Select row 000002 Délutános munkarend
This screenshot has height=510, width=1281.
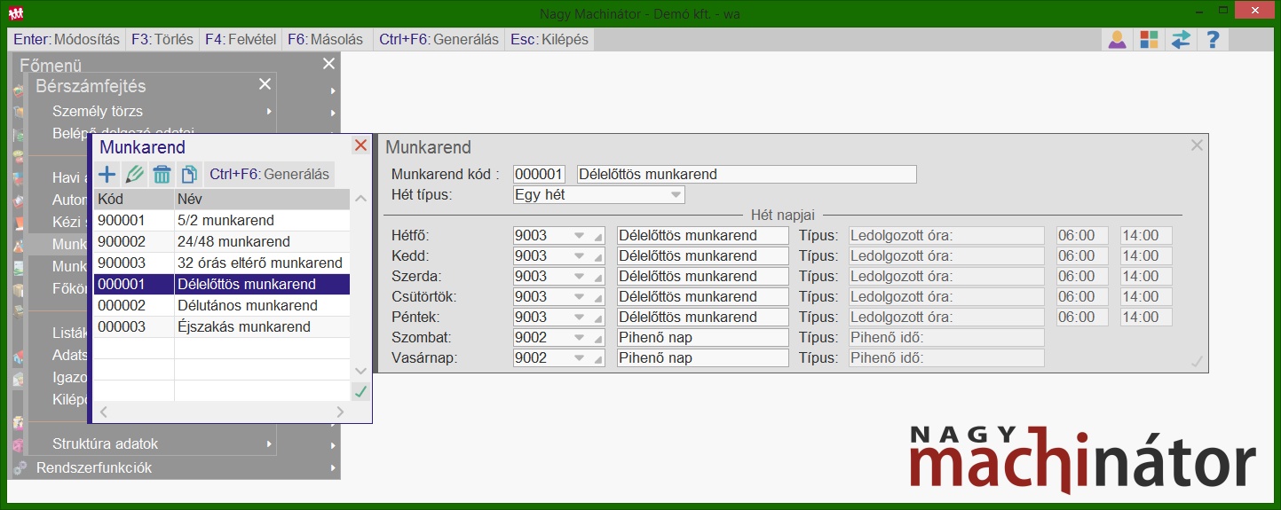pos(222,305)
